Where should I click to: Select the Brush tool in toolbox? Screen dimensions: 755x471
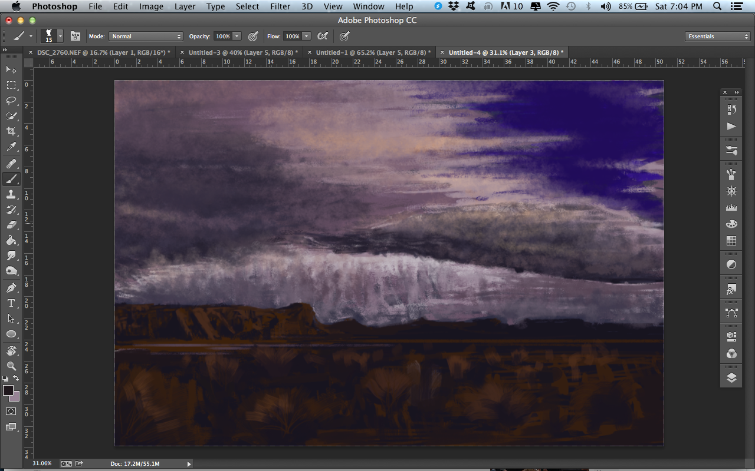pyautogui.click(x=11, y=179)
